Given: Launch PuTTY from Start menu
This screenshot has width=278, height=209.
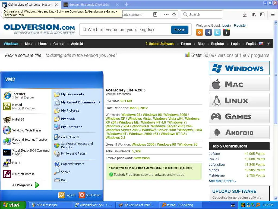Looking at the screenshot, I should (12, 163).
